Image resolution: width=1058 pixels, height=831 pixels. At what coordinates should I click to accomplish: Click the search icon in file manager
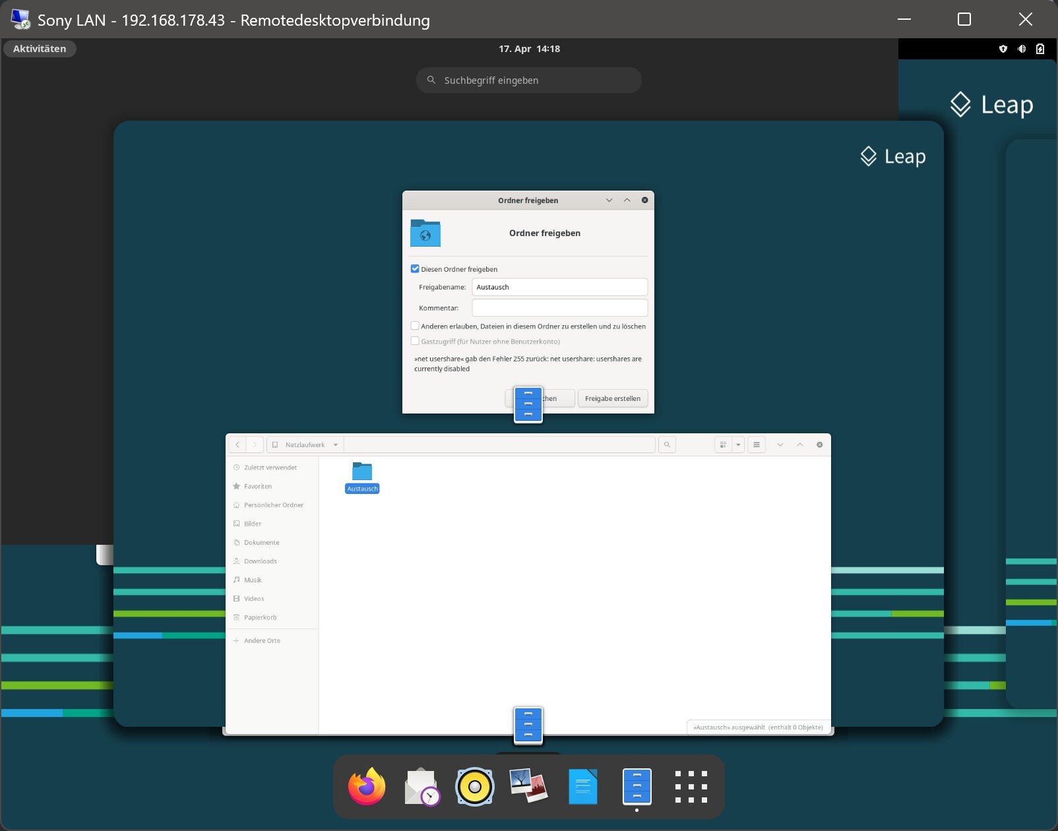click(667, 445)
